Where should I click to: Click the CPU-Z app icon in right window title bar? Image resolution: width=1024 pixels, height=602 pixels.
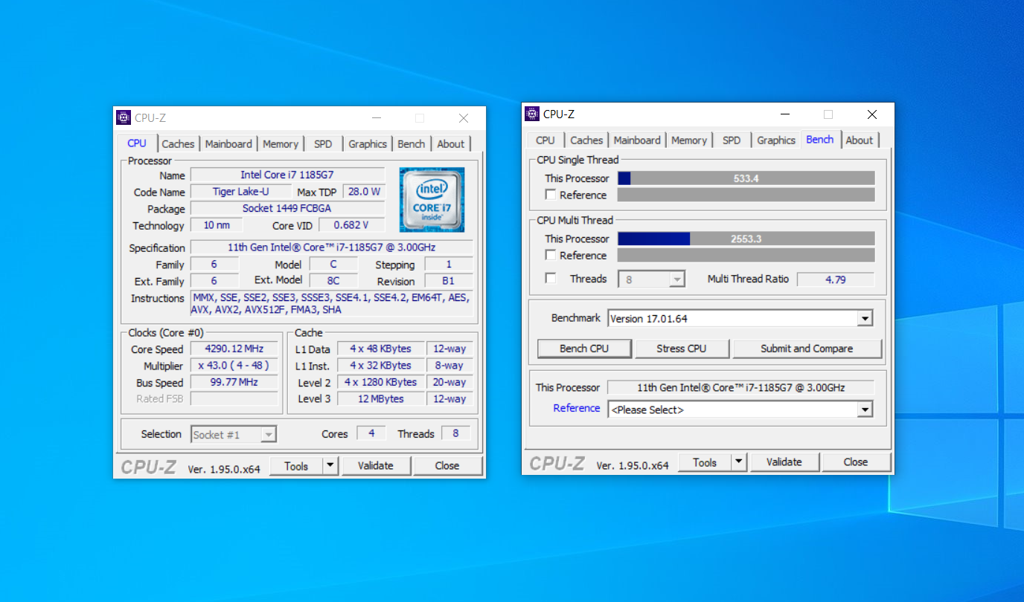tap(532, 114)
